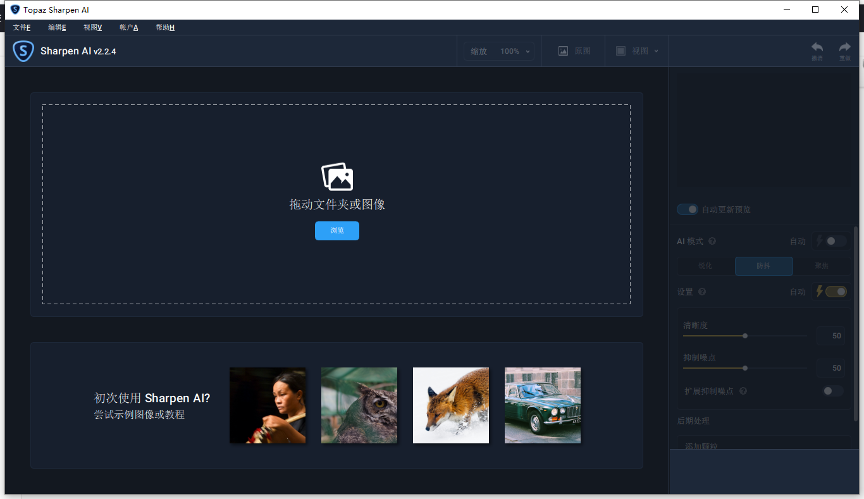The height and width of the screenshot is (499, 864).
Task: Toggle settings auto switch
Action: [x=836, y=292]
